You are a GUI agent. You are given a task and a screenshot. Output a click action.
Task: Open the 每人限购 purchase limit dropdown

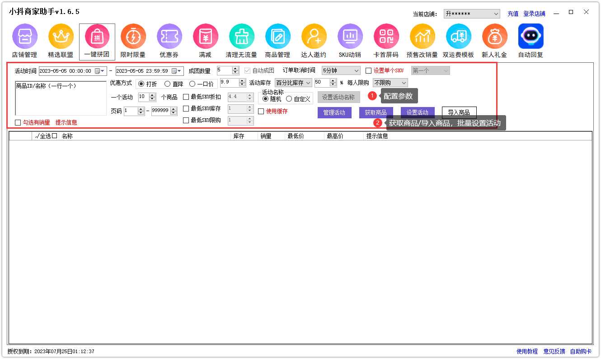pyautogui.click(x=390, y=83)
